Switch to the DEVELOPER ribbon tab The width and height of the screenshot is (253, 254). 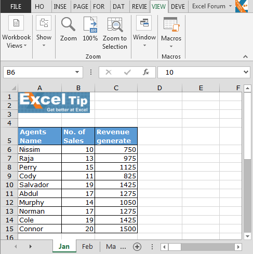coord(178,7)
